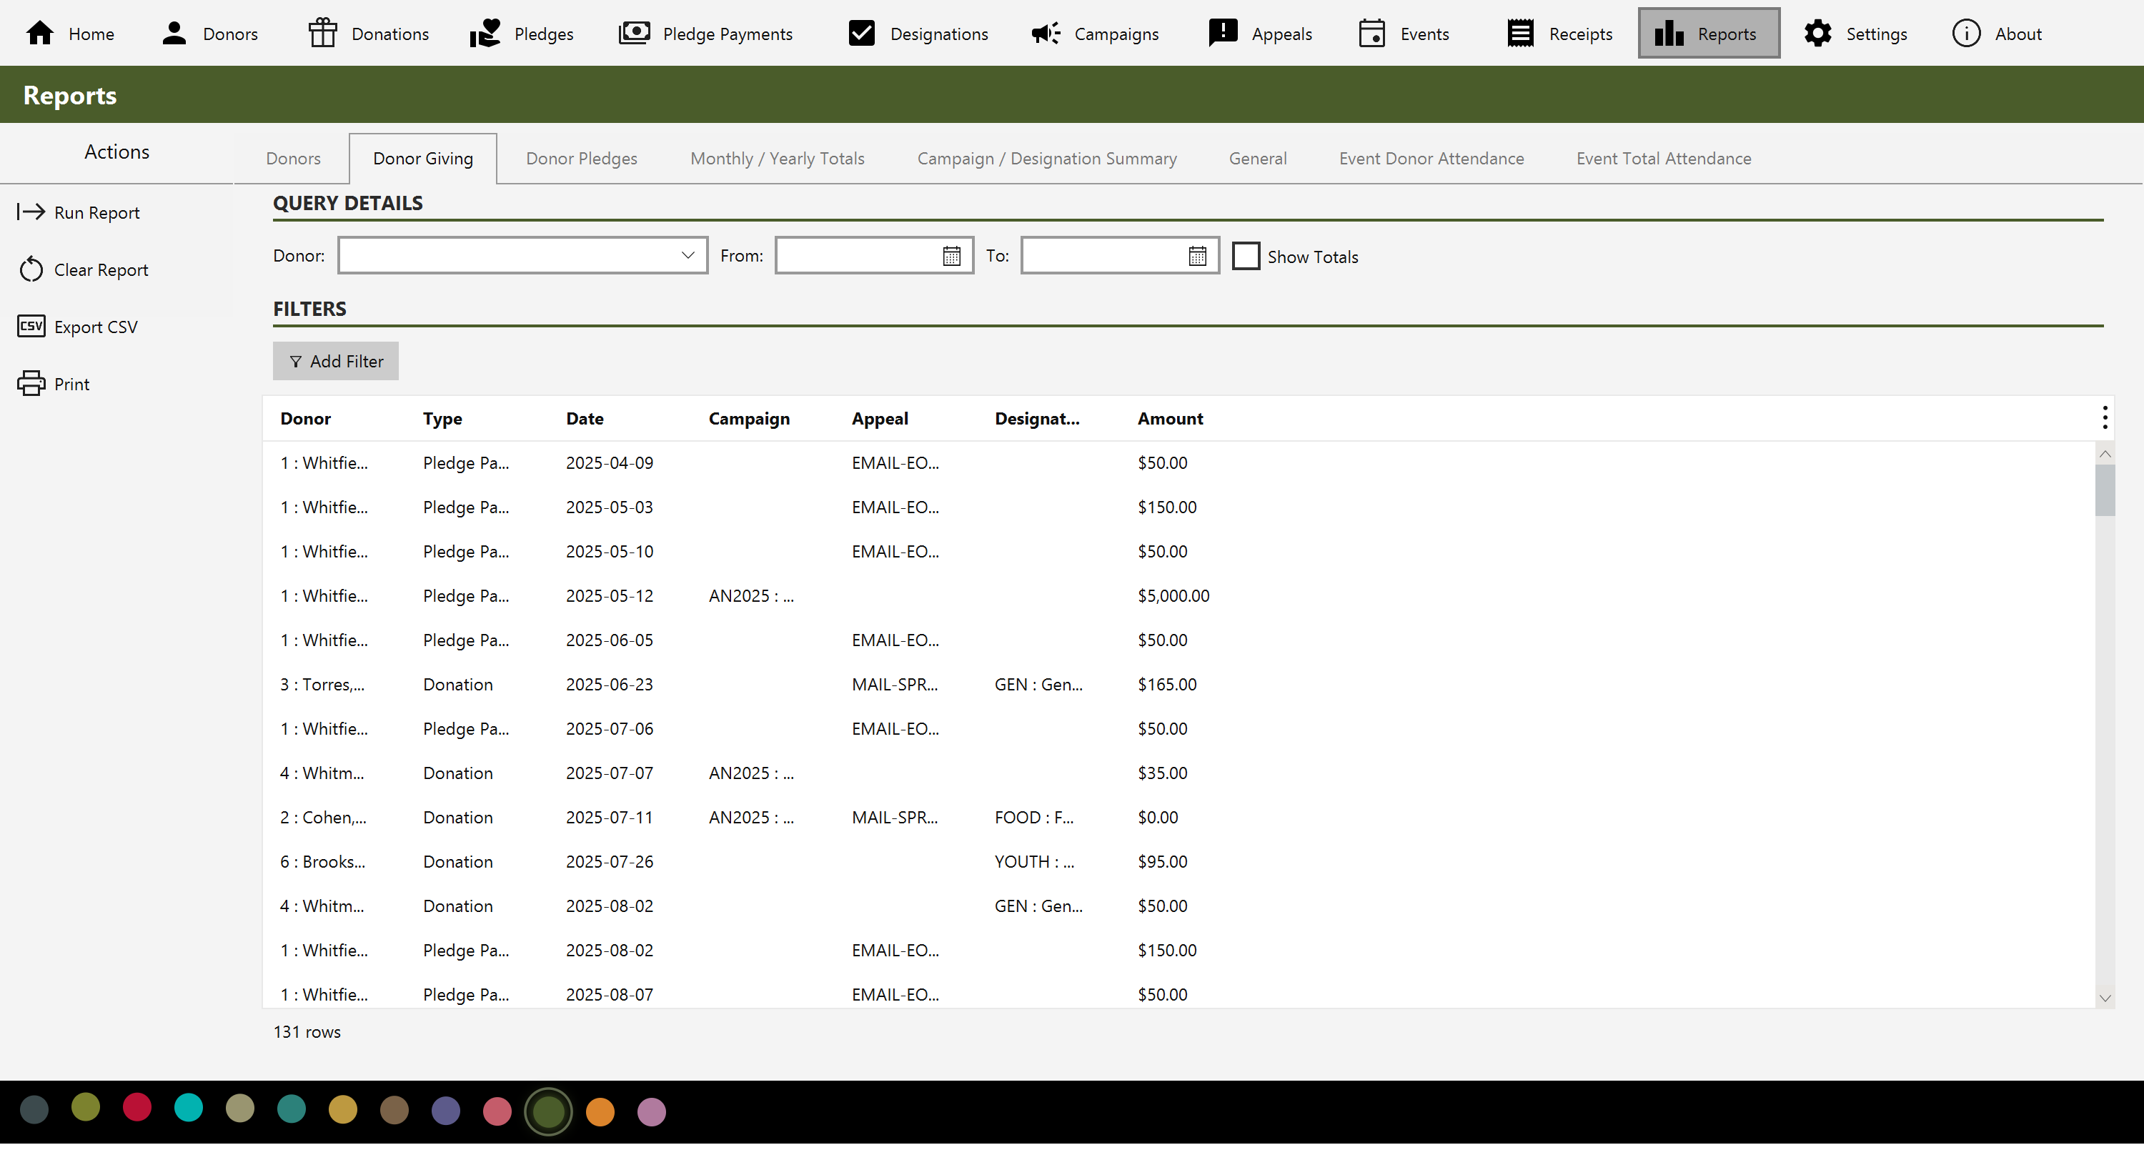
Task: Select the 6 : Brooks donor cell
Action: 322,862
